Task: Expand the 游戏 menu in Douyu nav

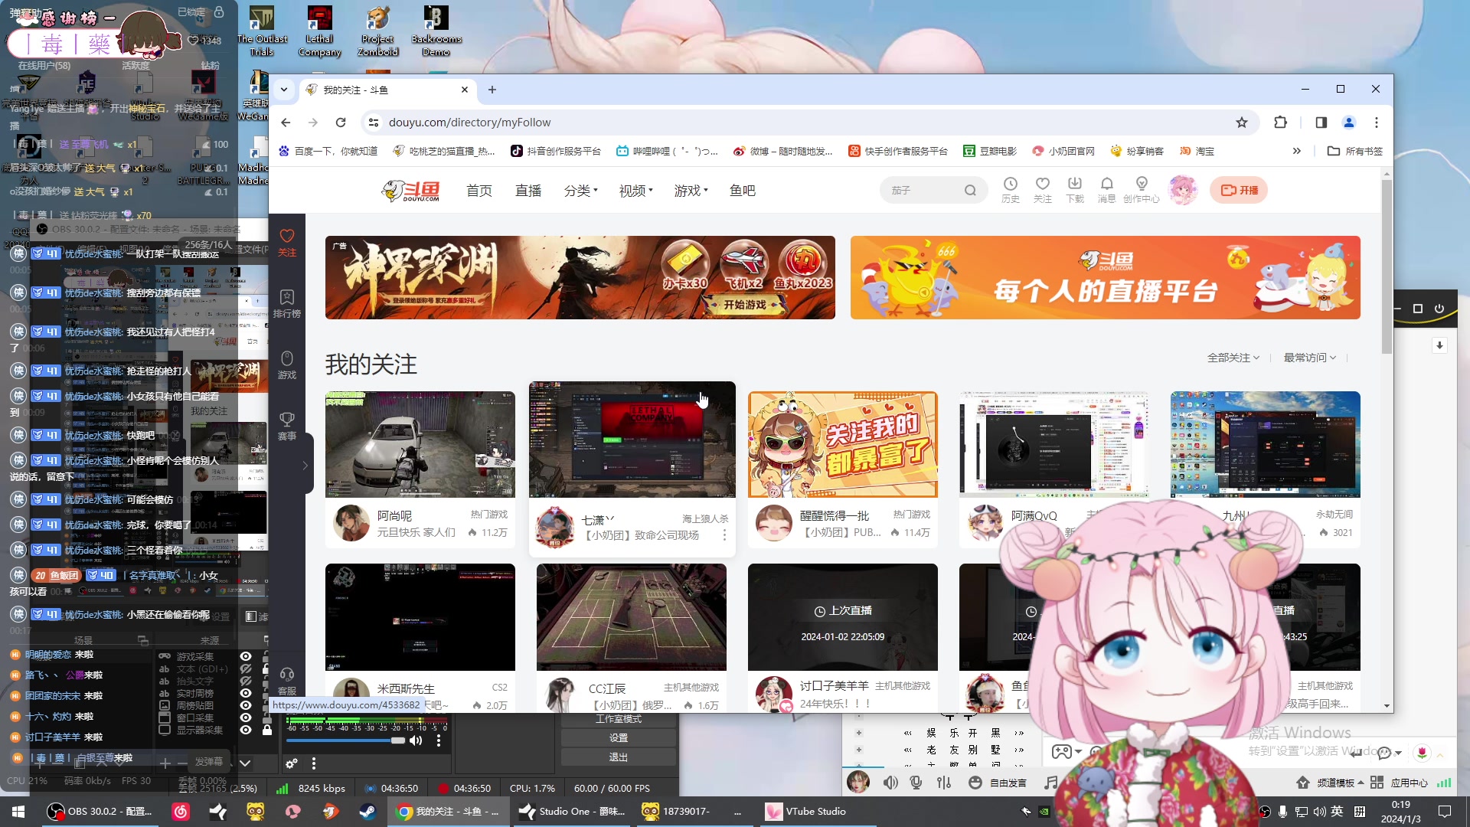Action: click(691, 191)
